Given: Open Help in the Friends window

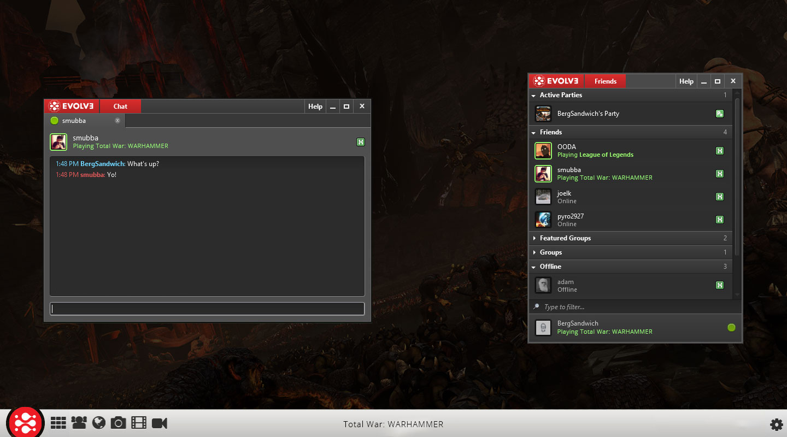Looking at the screenshot, I should [686, 81].
